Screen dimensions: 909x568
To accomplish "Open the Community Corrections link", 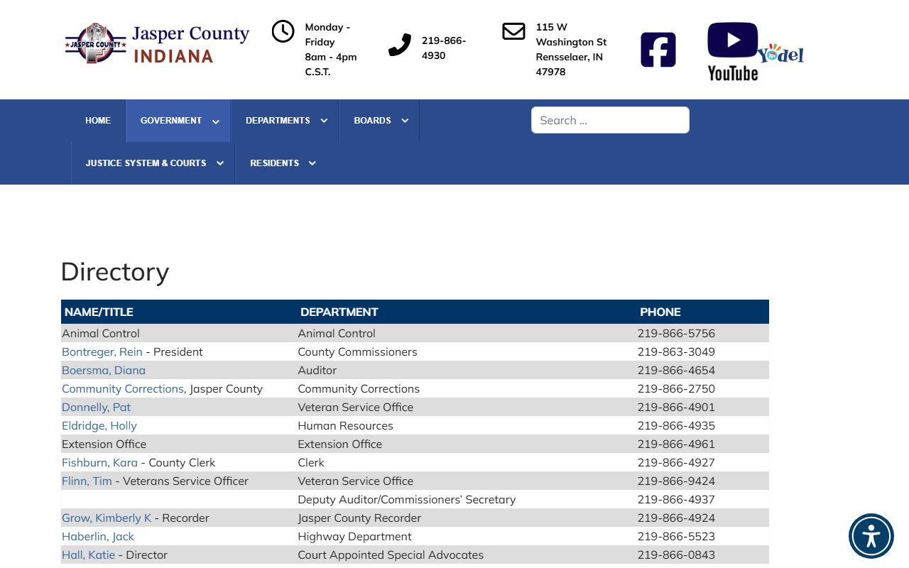I will tap(123, 389).
